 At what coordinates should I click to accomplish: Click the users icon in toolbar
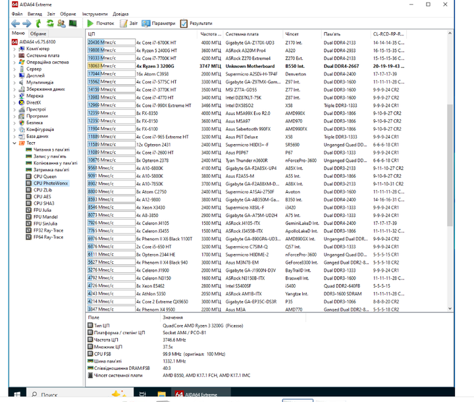(61, 23)
